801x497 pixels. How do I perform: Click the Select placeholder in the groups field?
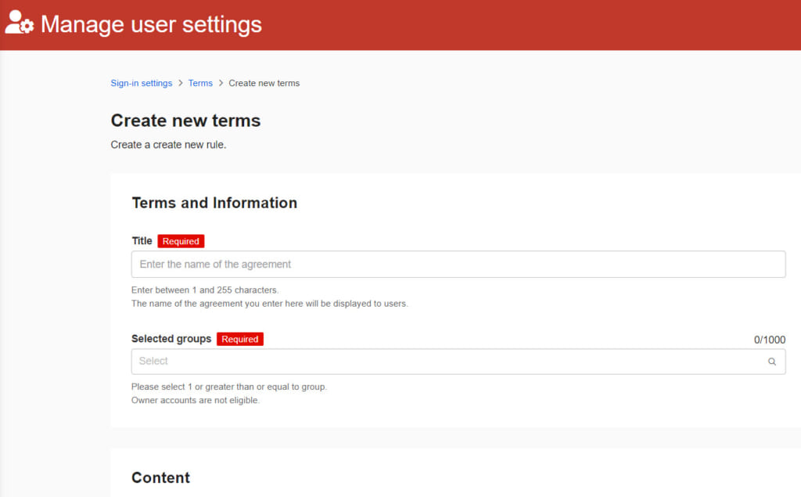(154, 361)
